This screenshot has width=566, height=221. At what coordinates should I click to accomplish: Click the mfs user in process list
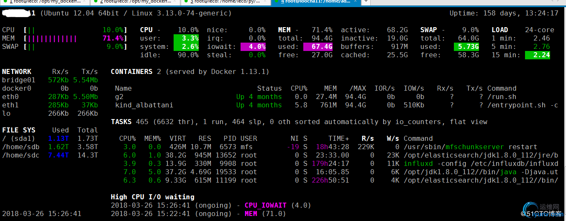point(247,147)
